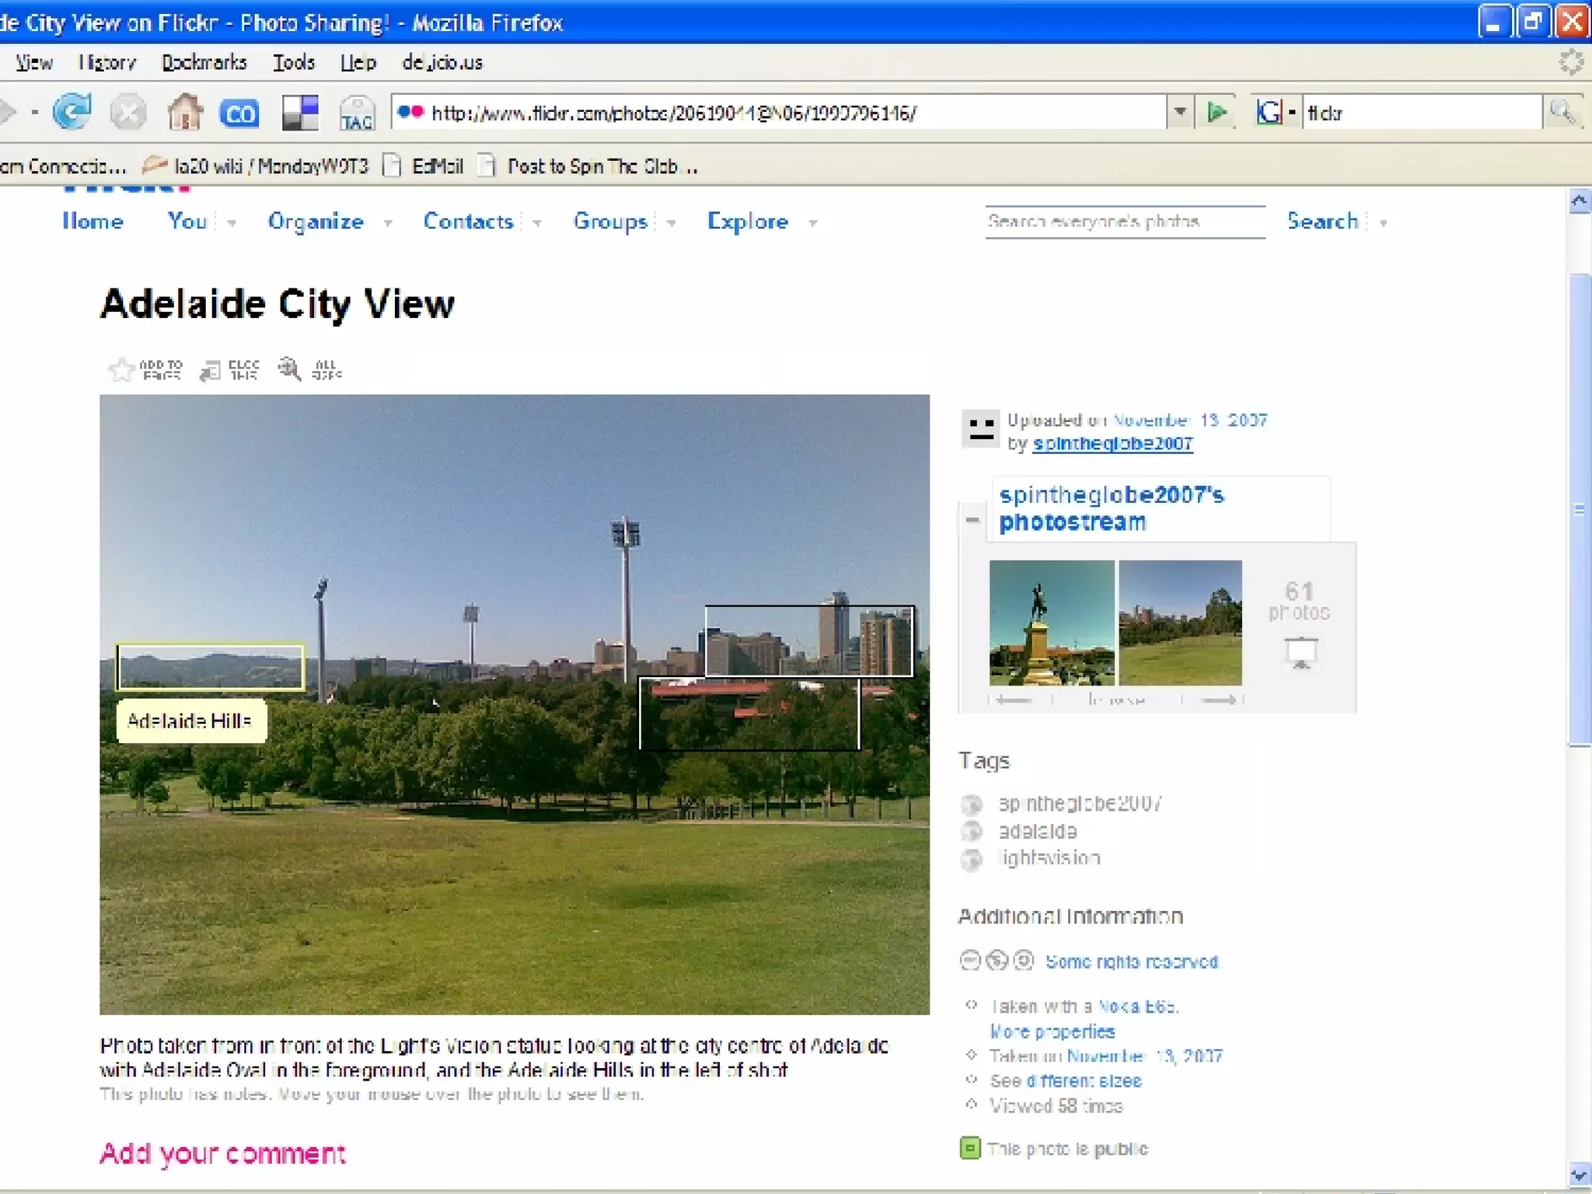Click the Blog This icon
The image size is (1592, 1194).
click(210, 370)
